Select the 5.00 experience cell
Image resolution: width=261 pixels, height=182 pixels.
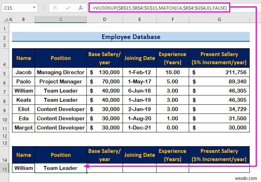(x=172, y=81)
